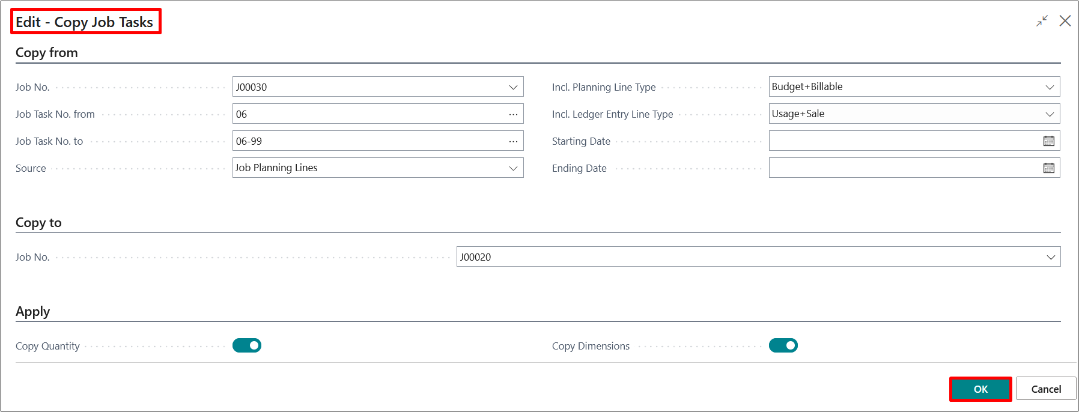Click the Cancel button

(x=1046, y=389)
